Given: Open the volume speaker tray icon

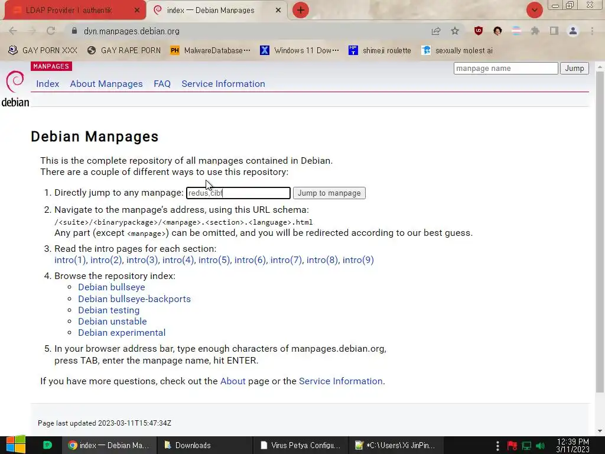Looking at the screenshot, I should coord(541,446).
